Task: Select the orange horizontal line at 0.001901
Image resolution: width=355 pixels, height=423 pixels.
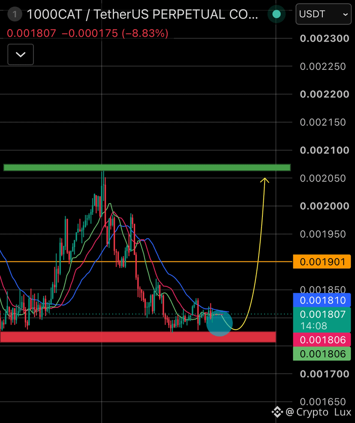Action: pyautogui.click(x=146, y=262)
